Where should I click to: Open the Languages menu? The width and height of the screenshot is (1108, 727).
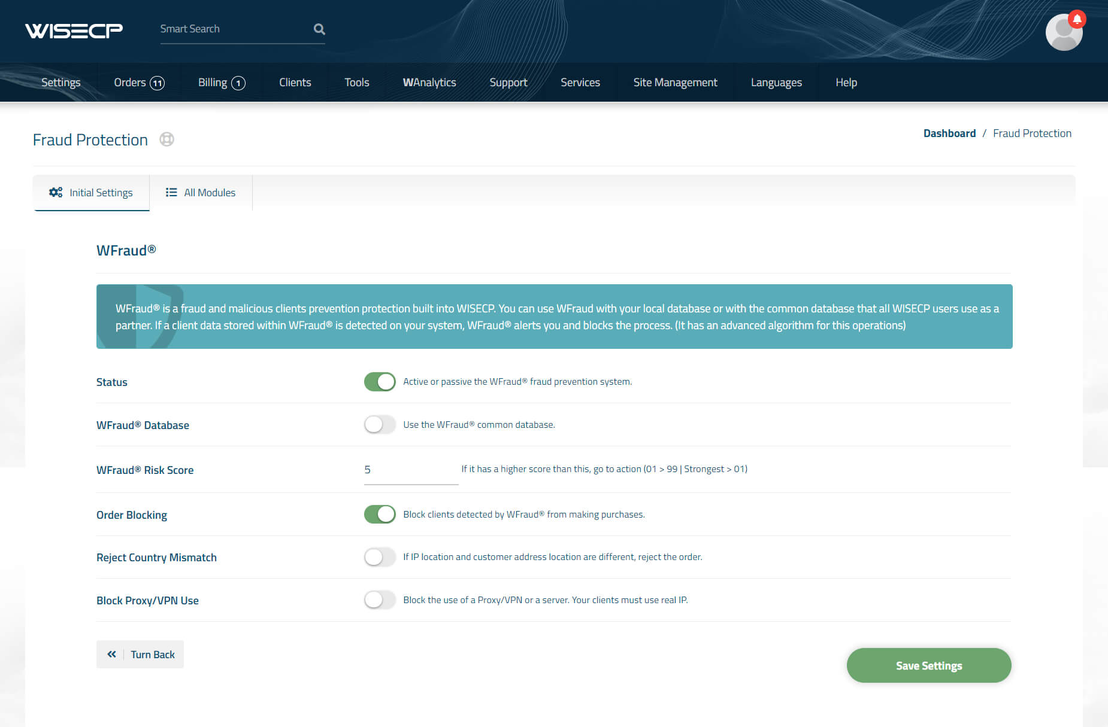point(776,83)
